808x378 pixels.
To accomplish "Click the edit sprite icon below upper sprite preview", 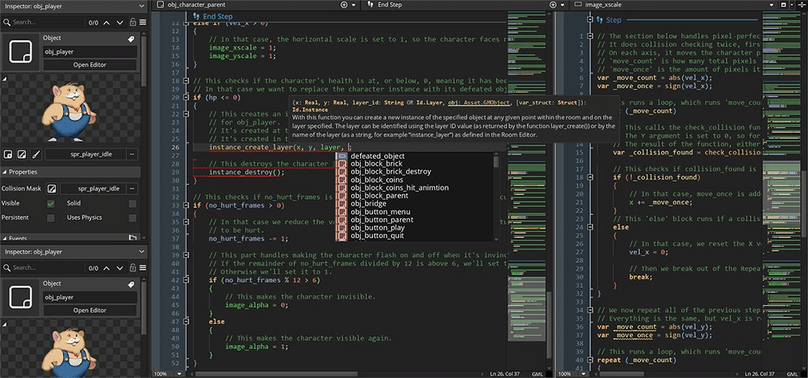I will pyautogui.click(x=21, y=154).
